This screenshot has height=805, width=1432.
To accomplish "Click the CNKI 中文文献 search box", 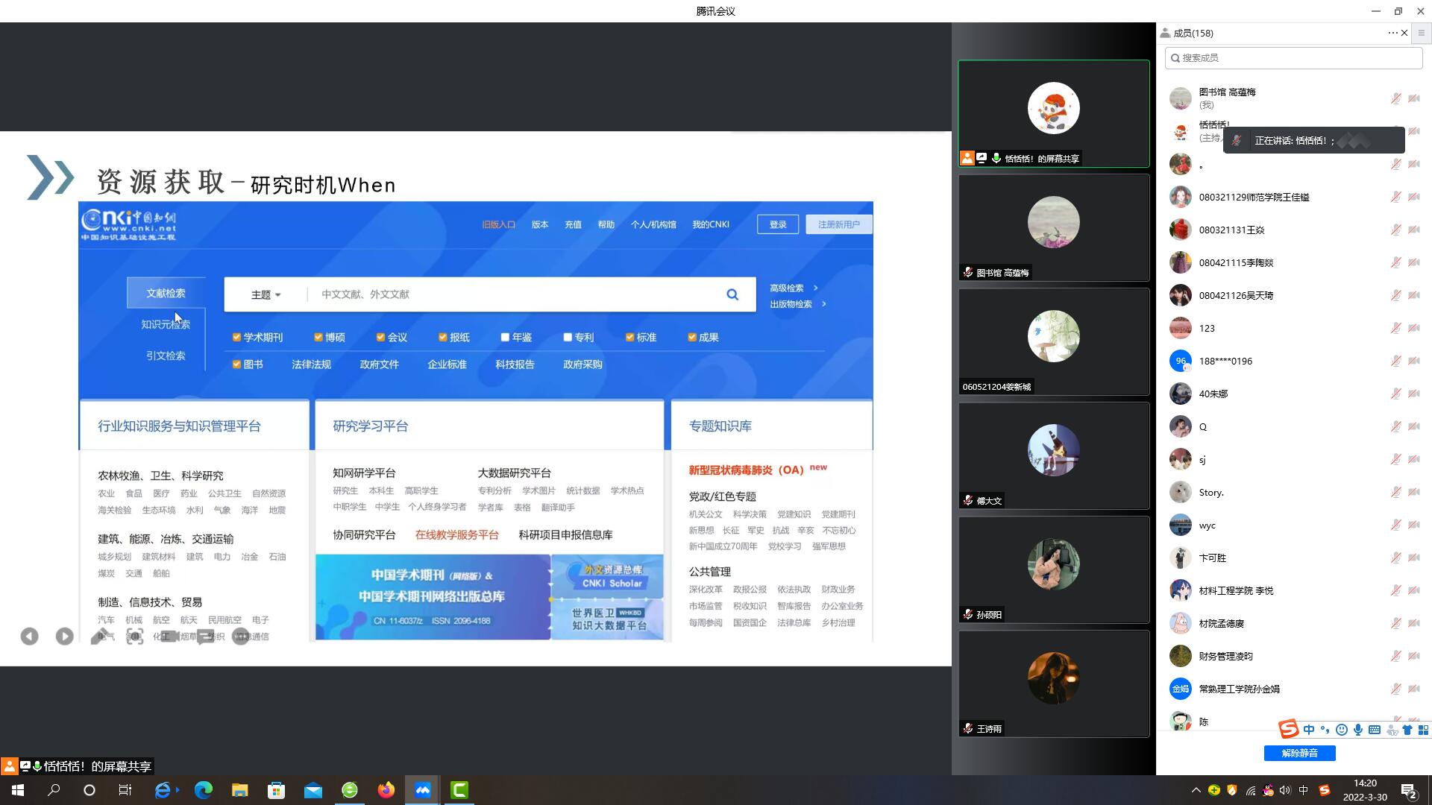I will click(x=515, y=294).
